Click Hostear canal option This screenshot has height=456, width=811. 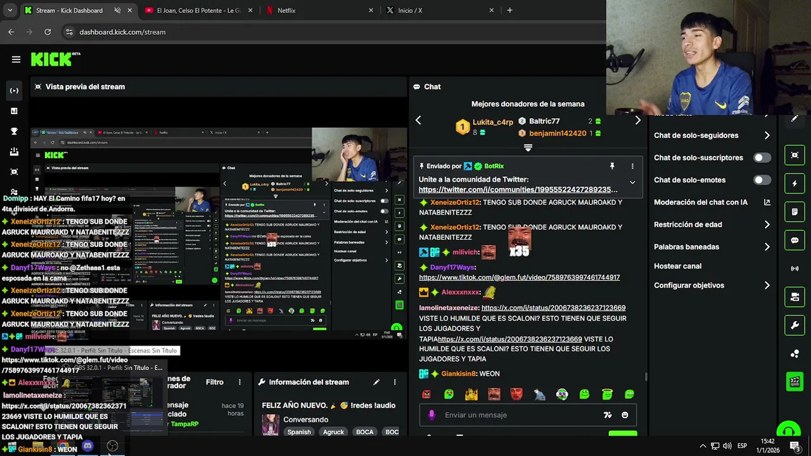pos(677,266)
